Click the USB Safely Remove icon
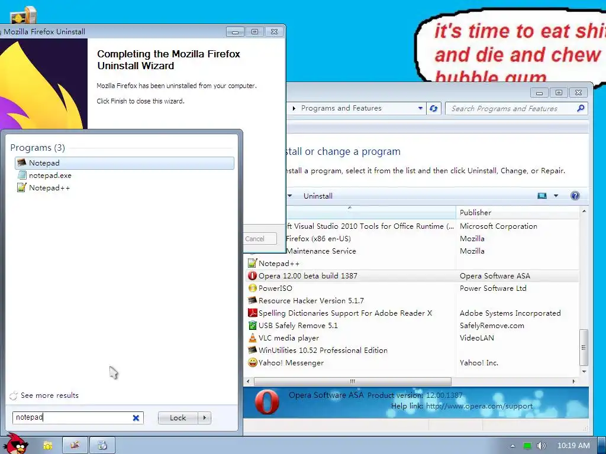606x454 pixels. pos(252,326)
